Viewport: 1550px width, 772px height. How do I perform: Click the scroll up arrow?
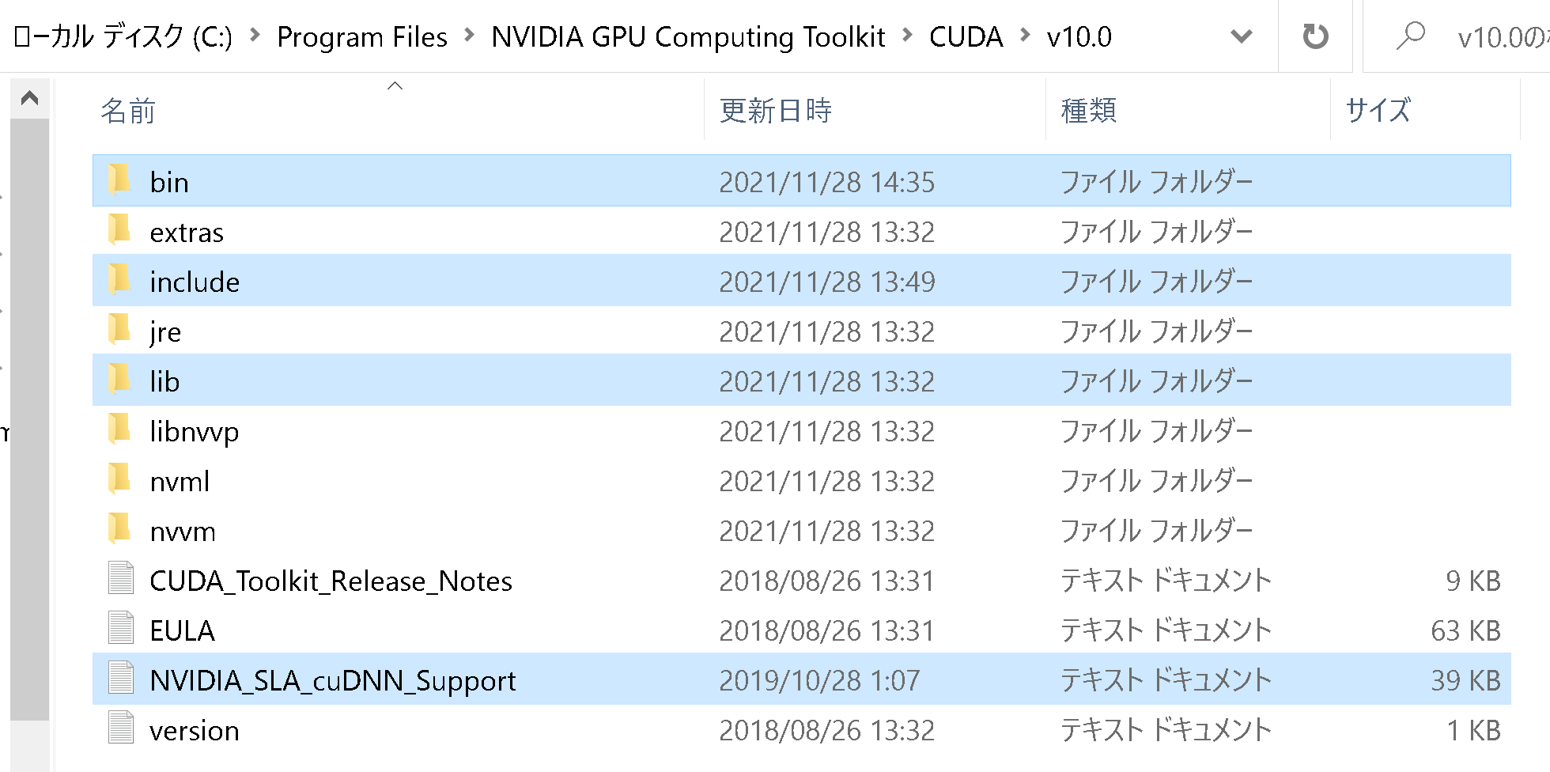30,98
